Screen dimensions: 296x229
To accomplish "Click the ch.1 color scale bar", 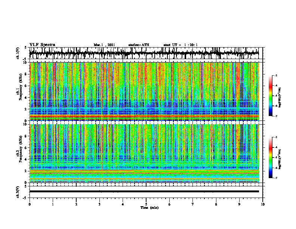I will click(271, 96).
